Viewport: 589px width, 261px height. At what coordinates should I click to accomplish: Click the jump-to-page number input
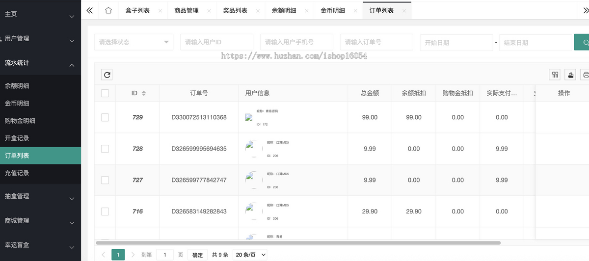point(165,255)
